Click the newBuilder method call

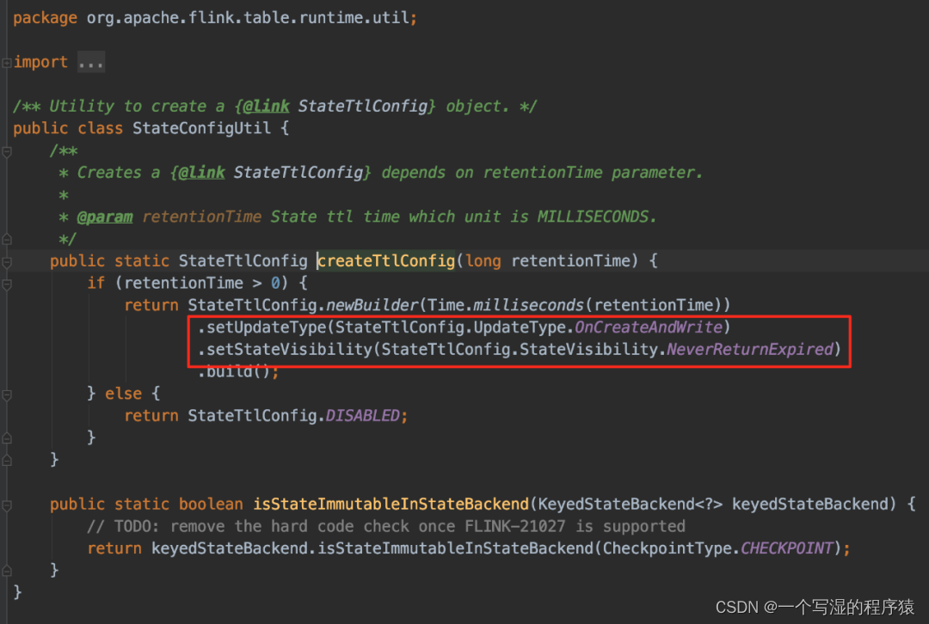(372, 305)
